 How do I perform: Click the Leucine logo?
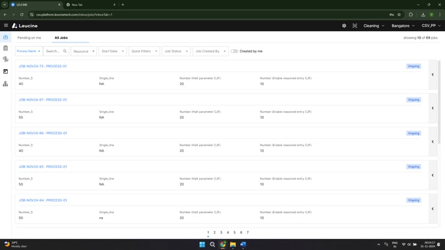(x=25, y=26)
